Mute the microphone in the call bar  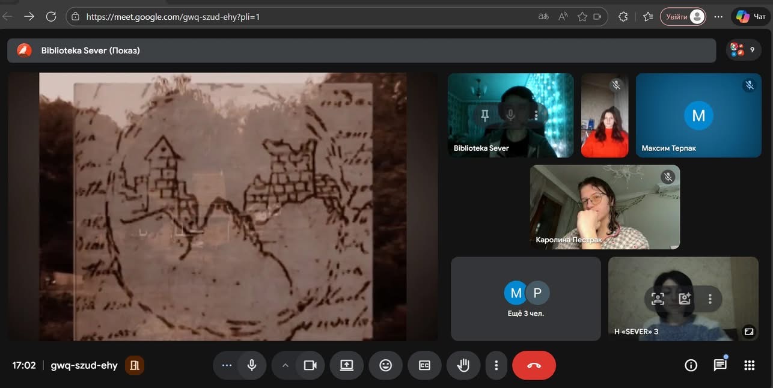tap(252, 365)
